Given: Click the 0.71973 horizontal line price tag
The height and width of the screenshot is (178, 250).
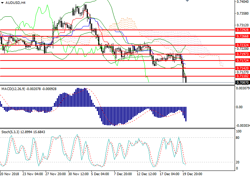Looking at the screenshot, I should [242, 54].
